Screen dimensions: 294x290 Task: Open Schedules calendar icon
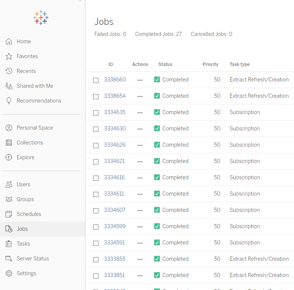[9, 214]
